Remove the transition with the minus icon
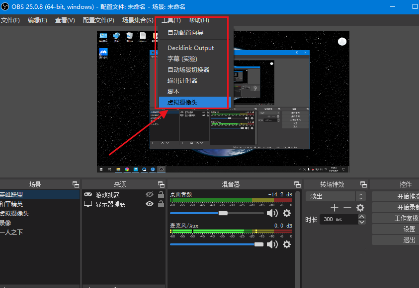Image resolution: width=419 pixels, height=288 pixels. (347, 208)
